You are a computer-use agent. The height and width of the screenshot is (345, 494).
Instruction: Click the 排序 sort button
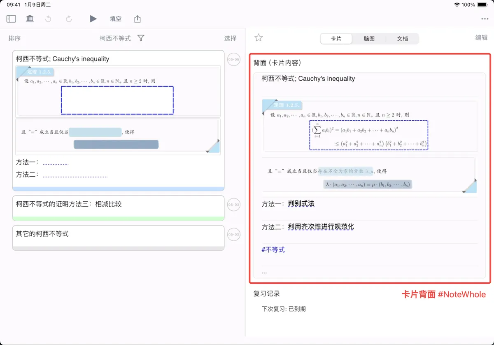pyautogui.click(x=14, y=38)
